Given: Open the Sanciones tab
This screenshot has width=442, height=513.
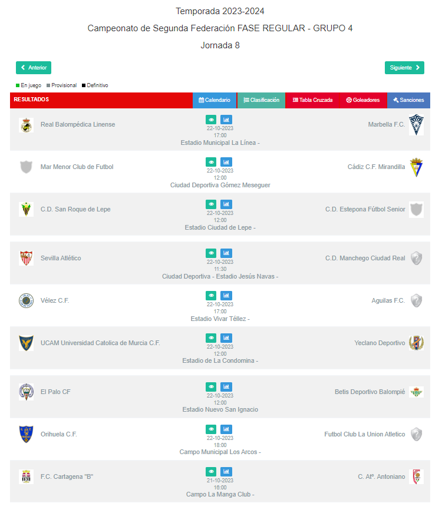Looking at the screenshot, I should pos(408,100).
